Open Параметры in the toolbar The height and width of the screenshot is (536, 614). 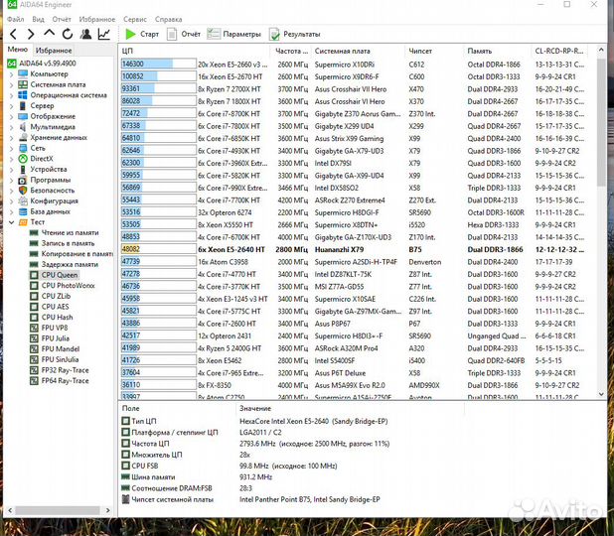233,34
